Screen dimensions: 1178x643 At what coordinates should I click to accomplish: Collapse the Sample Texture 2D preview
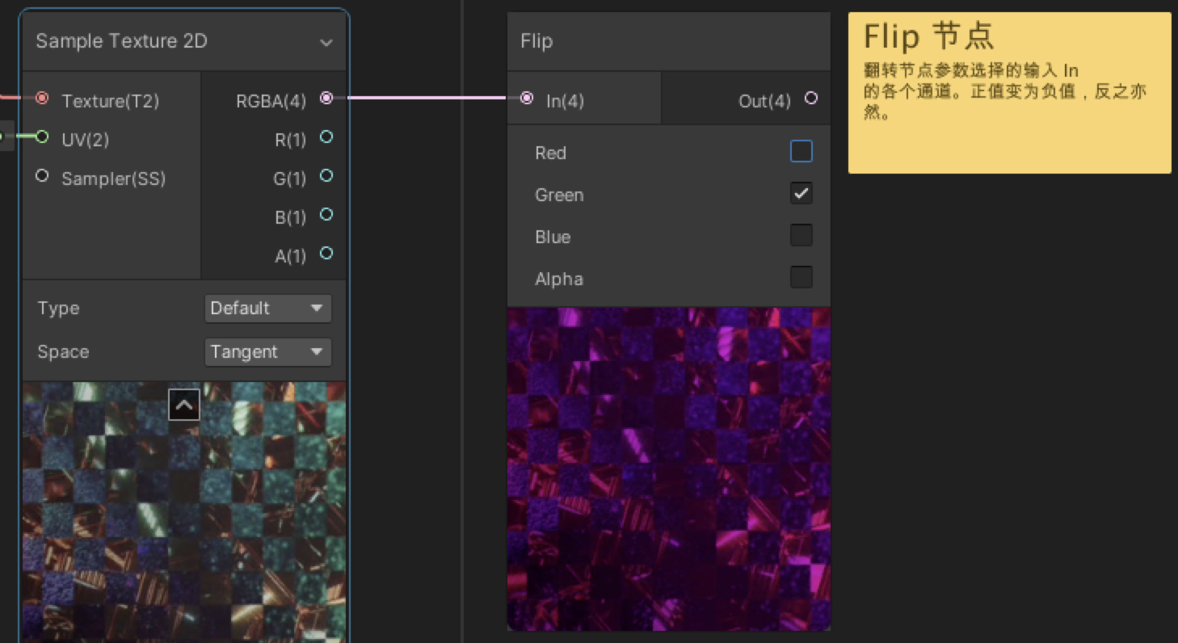pos(184,404)
